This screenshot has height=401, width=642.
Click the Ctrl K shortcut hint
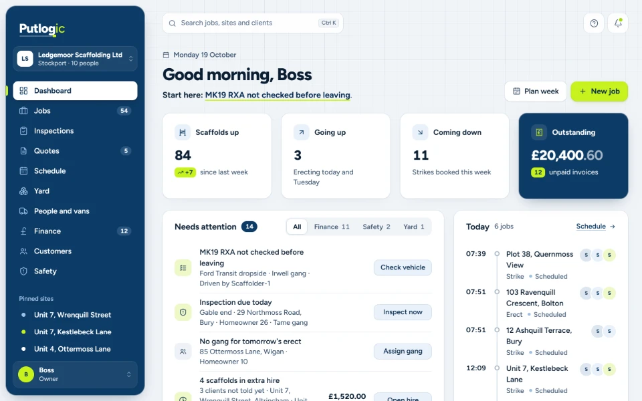point(329,23)
